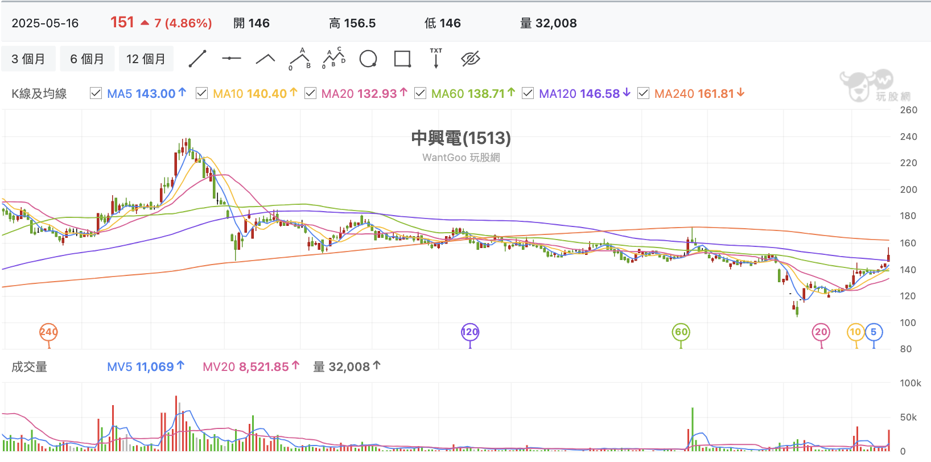Click the 50k volume axis label
Screen dimensions: 931x462
point(908,418)
